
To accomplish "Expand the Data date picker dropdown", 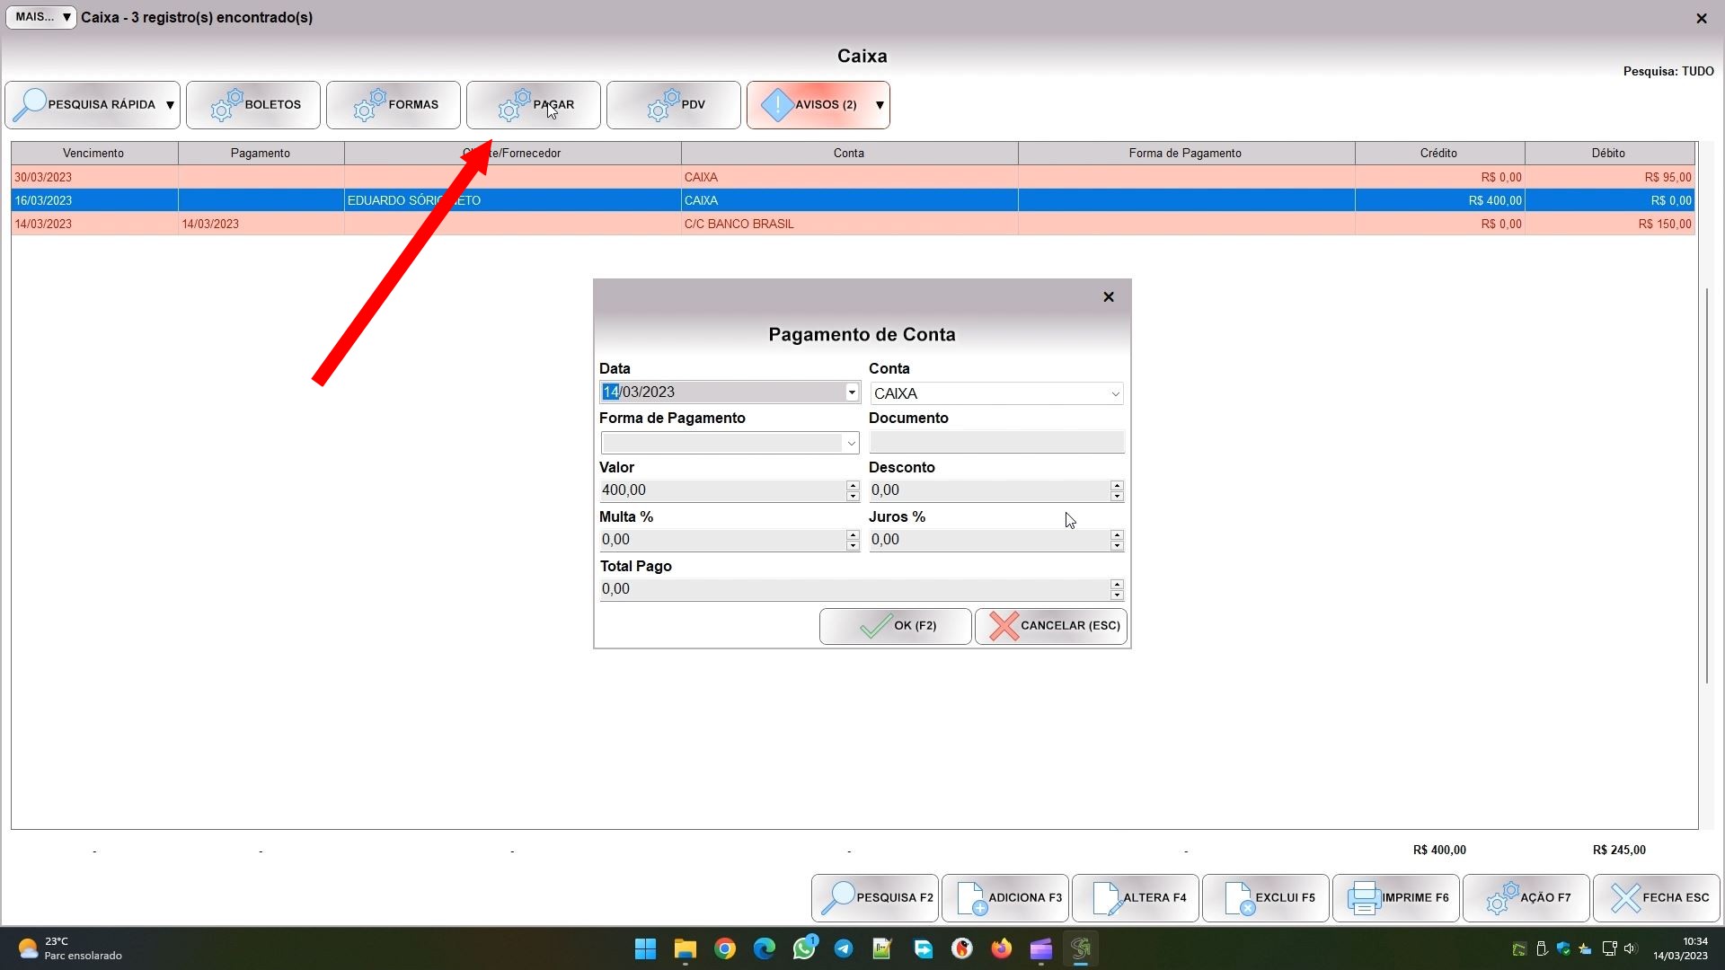I will [x=851, y=392].
